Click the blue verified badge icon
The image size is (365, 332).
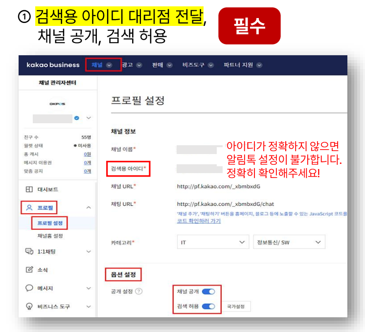(76, 118)
